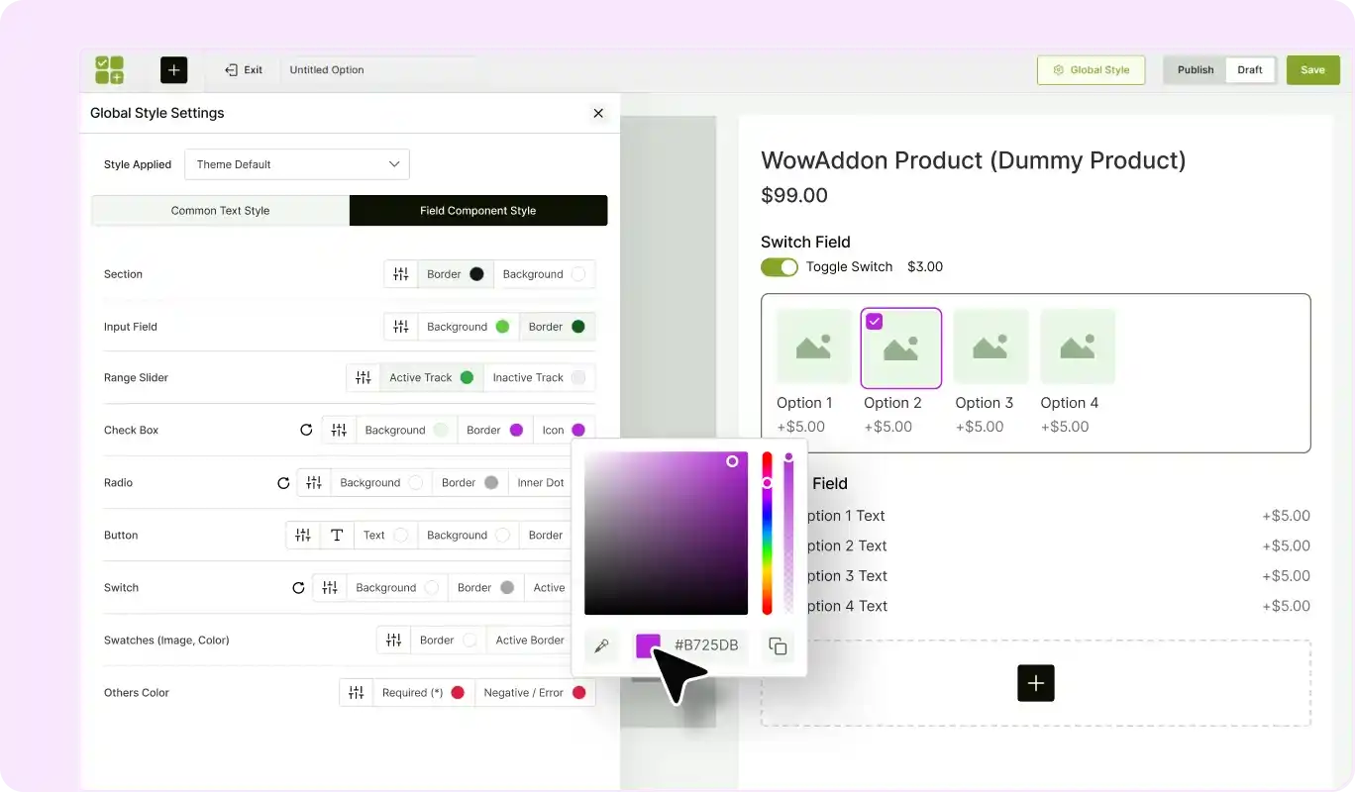Click the plus icon in the top toolbar
1355x792 pixels.
tap(173, 69)
